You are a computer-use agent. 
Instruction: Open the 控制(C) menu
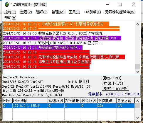click(x=10, y=12)
